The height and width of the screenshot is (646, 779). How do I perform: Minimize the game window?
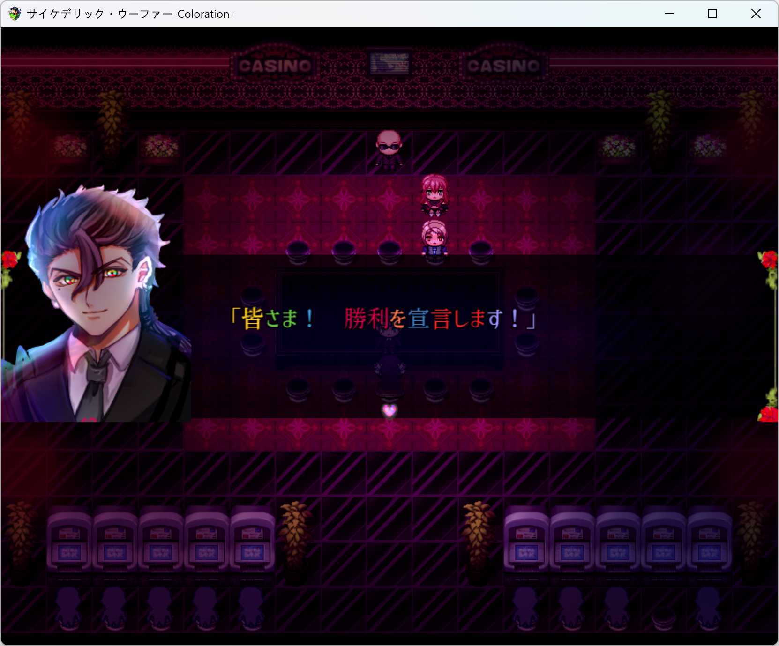click(669, 14)
